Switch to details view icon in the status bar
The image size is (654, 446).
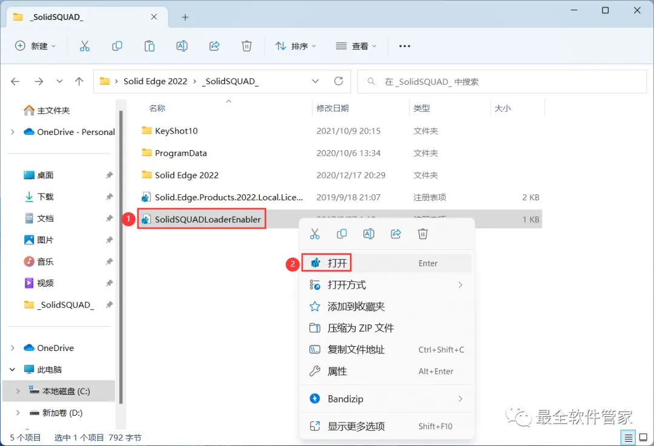point(628,438)
